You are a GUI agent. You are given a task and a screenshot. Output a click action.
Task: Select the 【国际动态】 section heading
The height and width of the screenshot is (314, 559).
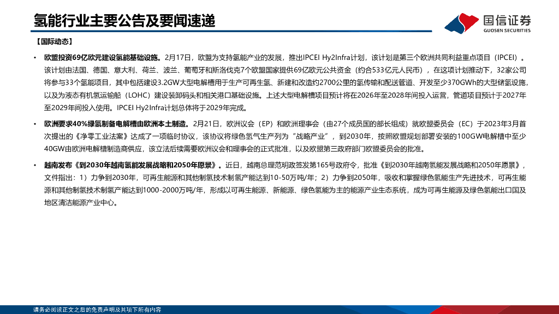click(x=53, y=42)
